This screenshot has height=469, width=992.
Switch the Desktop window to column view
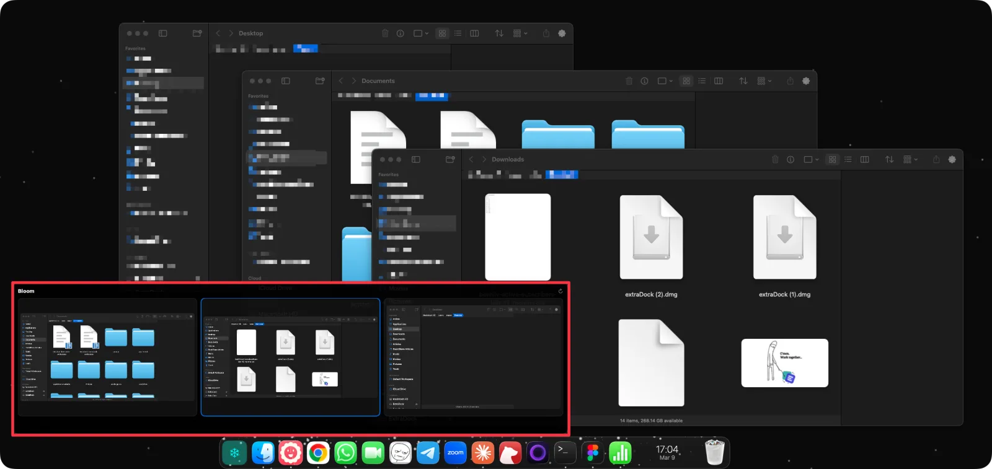coord(475,33)
